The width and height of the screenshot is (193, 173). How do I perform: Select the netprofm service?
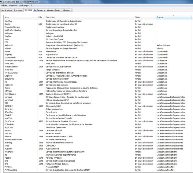[9, 85]
